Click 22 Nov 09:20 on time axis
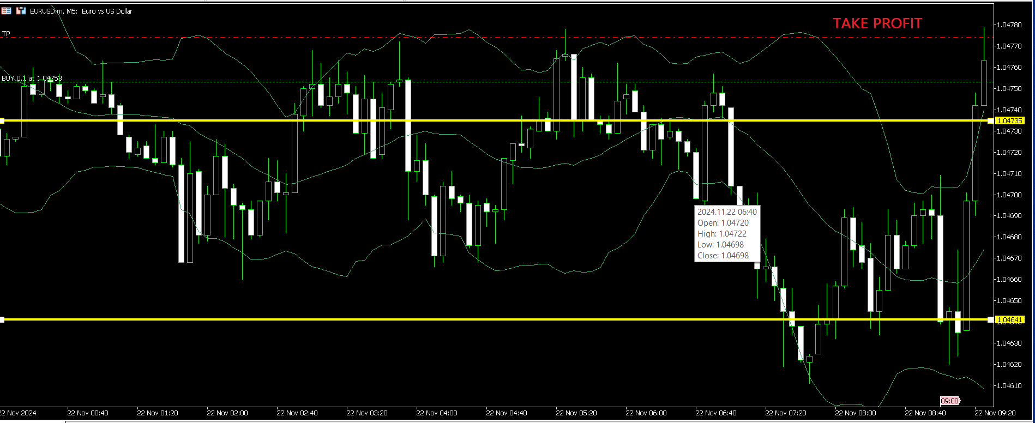This screenshot has width=1035, height=441. tap(995, 413)
